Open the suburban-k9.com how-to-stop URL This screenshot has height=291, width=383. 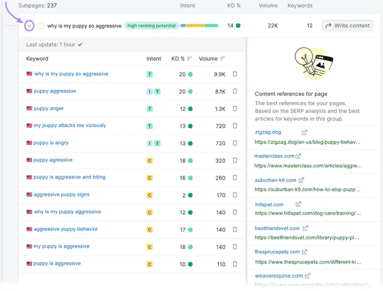coord(307,189)
